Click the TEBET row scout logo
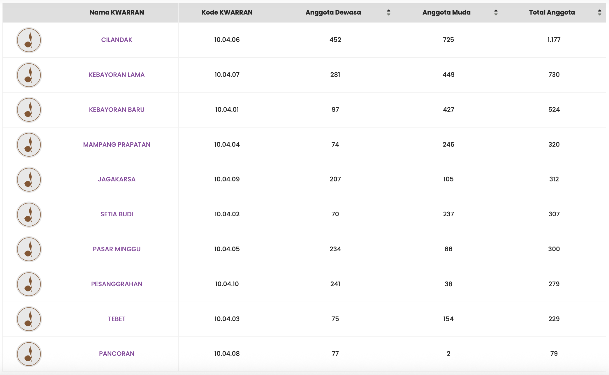Viewport: 609px width, 375px height. pos(29,319)
